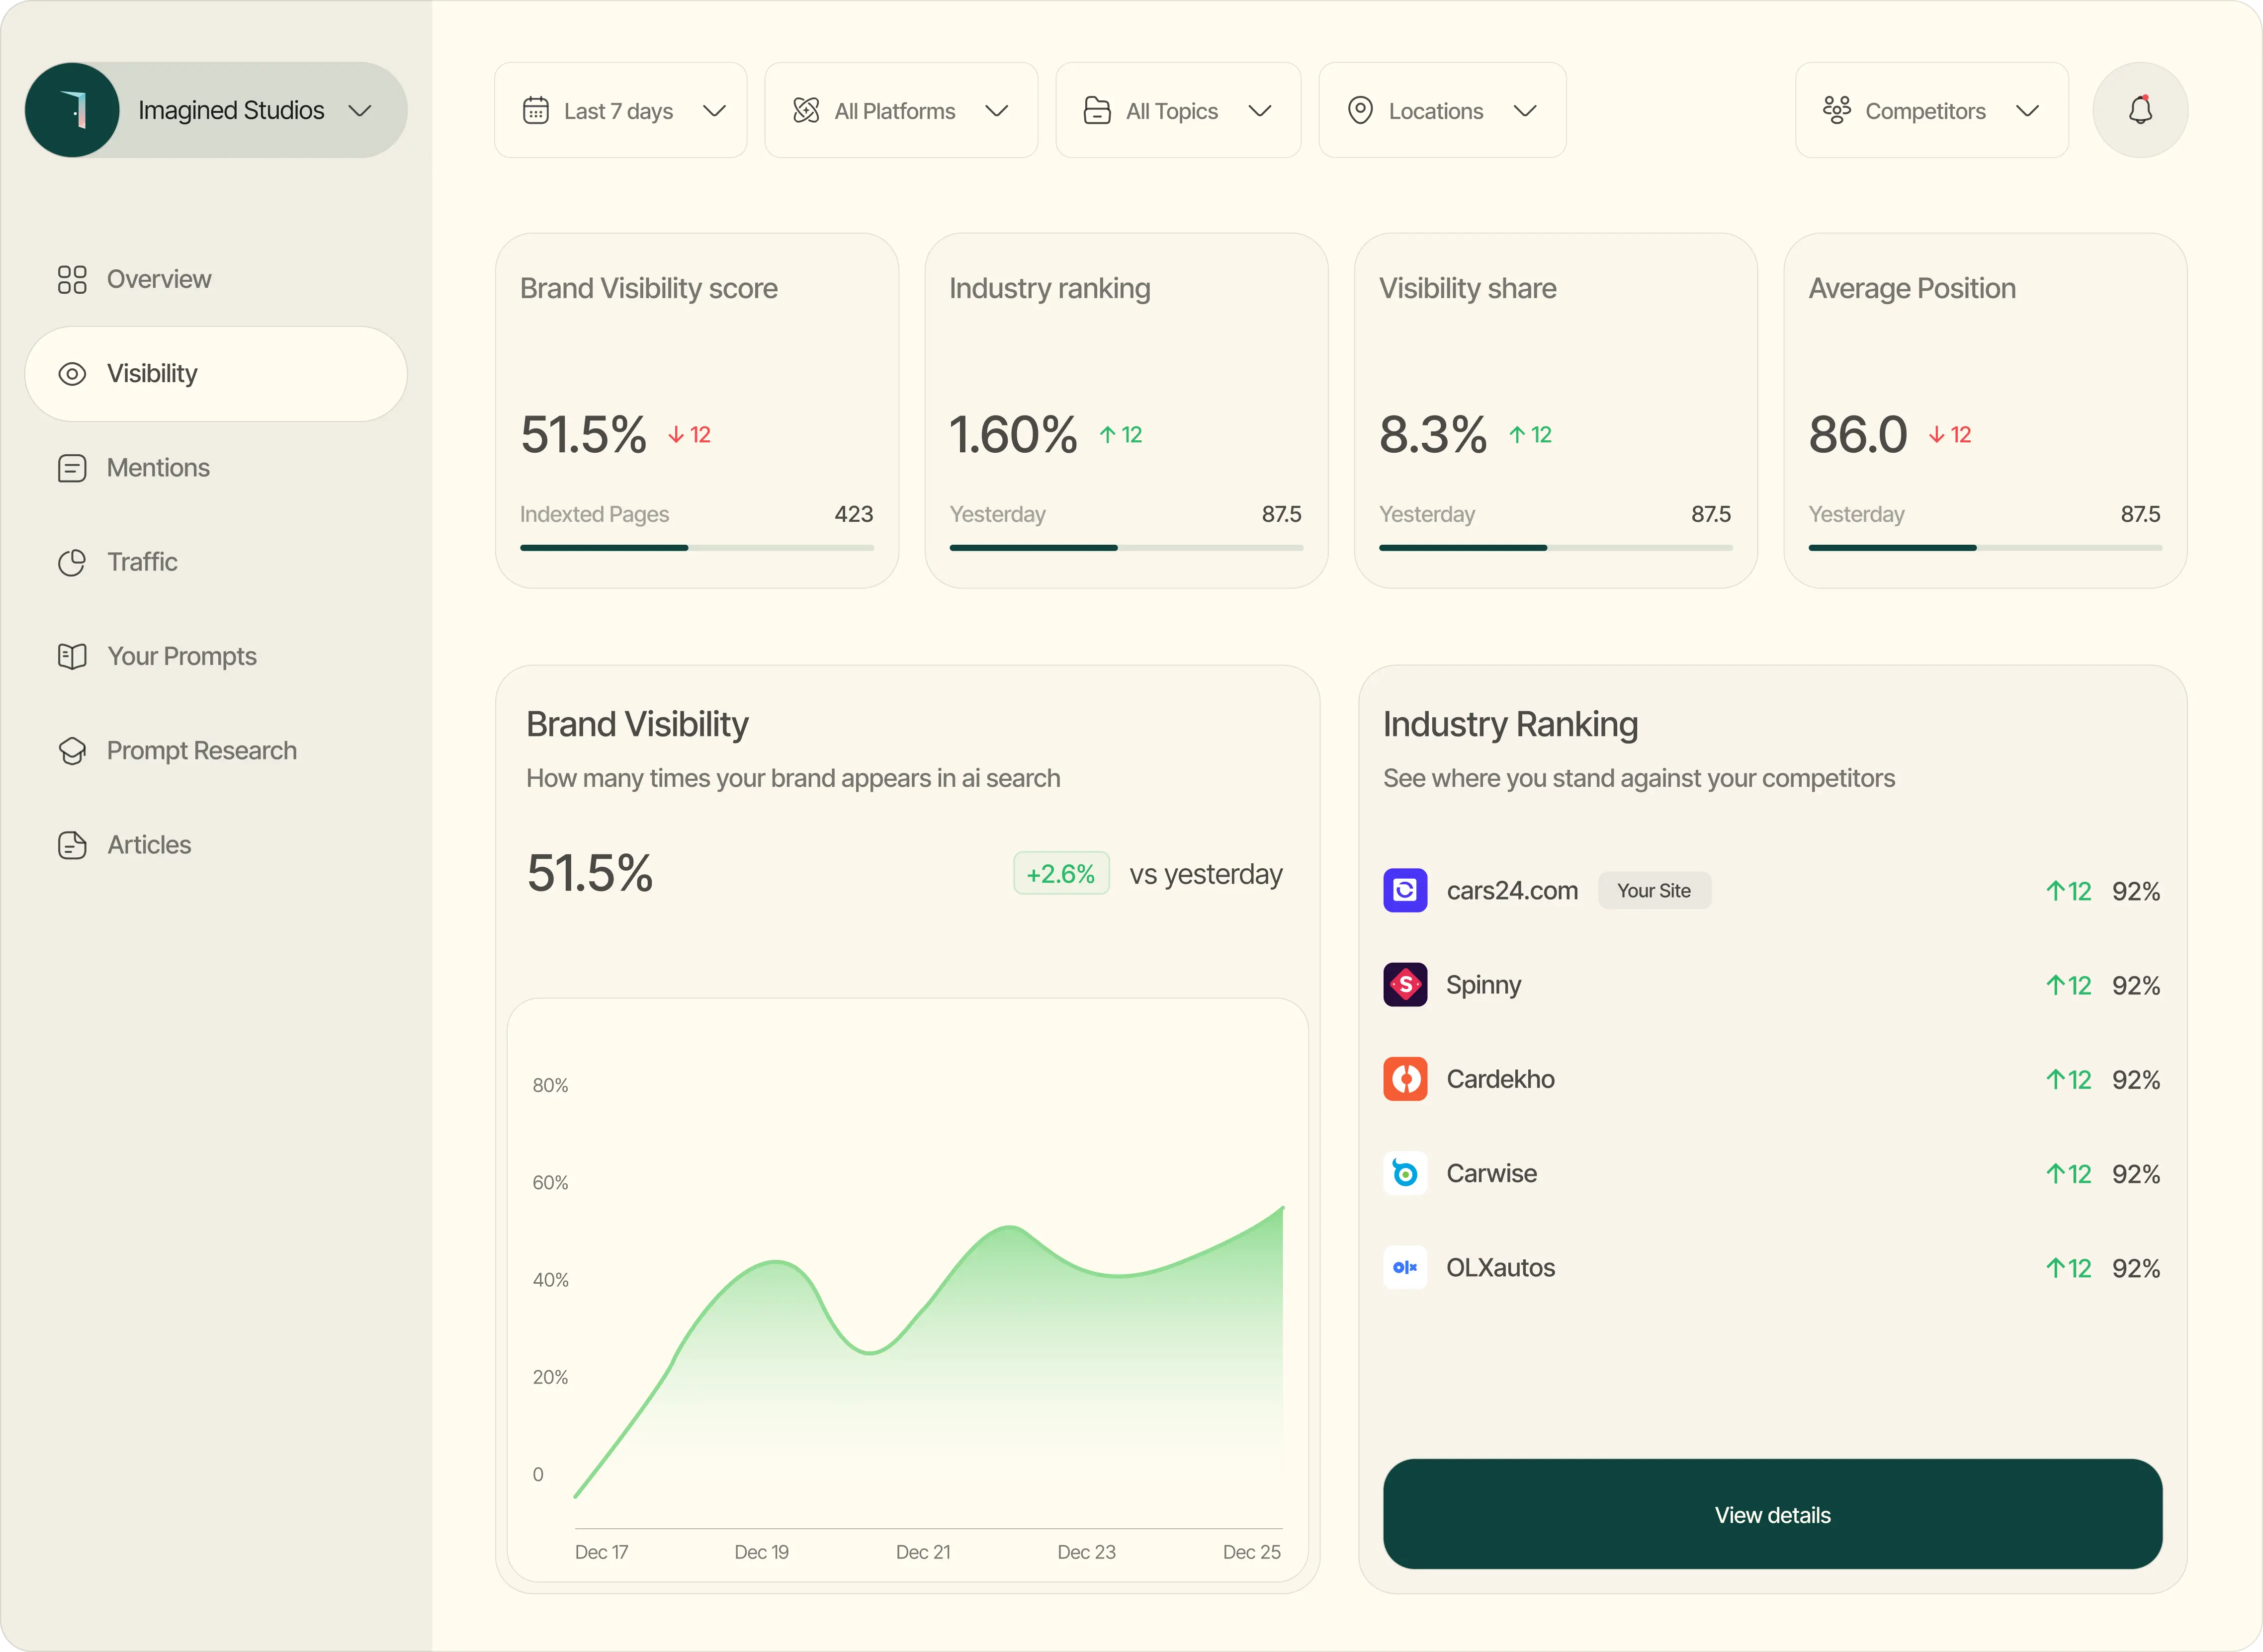Click the Carwise brand icon
The image size is (2263, 1652).
1404,1173
